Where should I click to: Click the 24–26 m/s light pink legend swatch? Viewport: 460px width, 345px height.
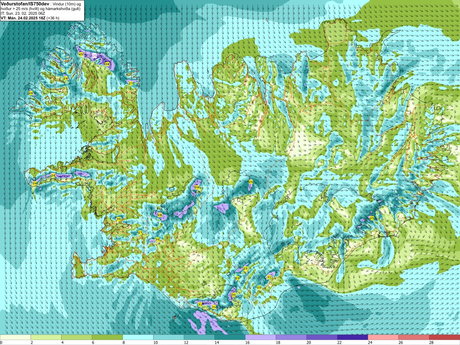pos(383,337)
